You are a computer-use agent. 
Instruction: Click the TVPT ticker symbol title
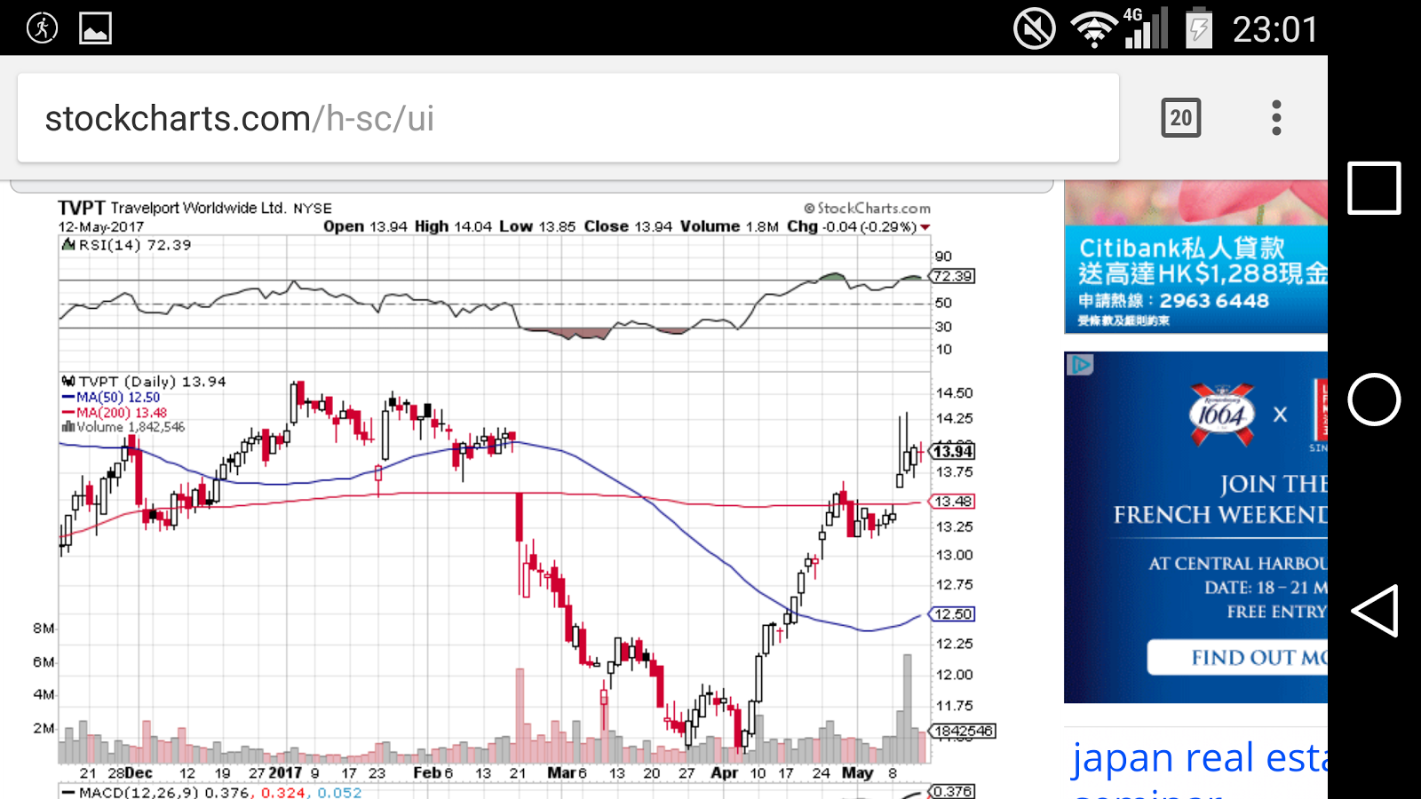82,208
